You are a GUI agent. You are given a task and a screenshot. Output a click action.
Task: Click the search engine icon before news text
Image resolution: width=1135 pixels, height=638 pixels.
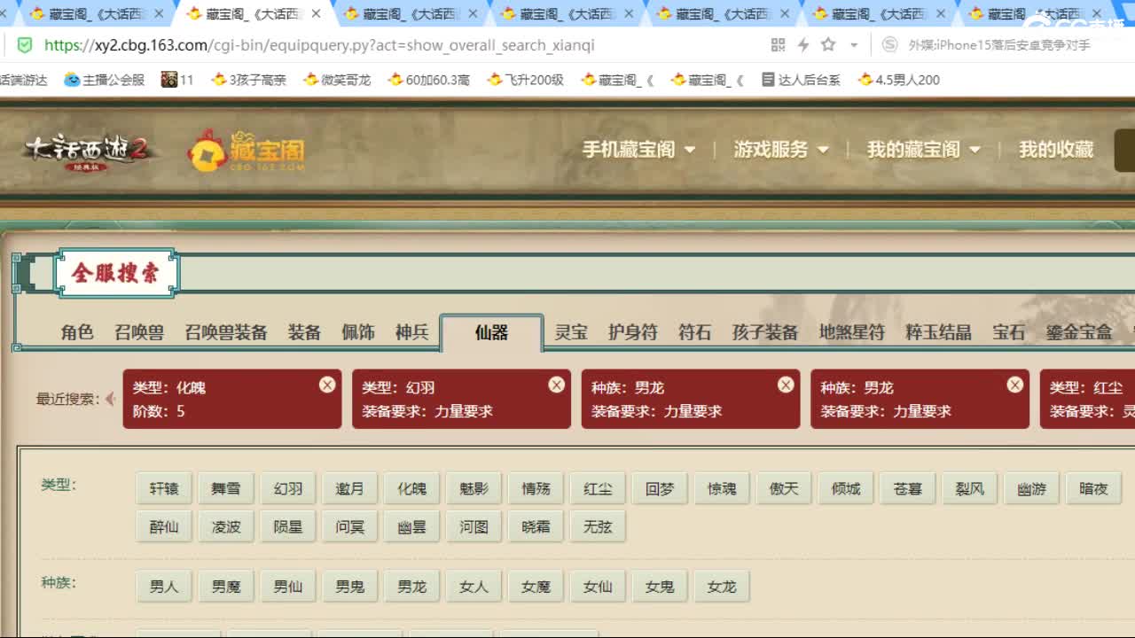[x=889, y=45]
